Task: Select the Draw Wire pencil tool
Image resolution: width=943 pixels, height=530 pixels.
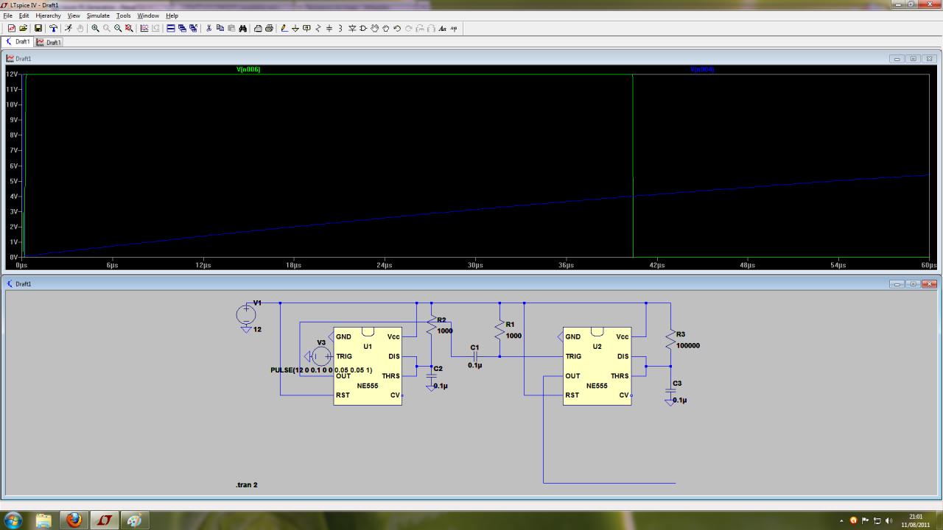Action: click(x=284, y=29)
